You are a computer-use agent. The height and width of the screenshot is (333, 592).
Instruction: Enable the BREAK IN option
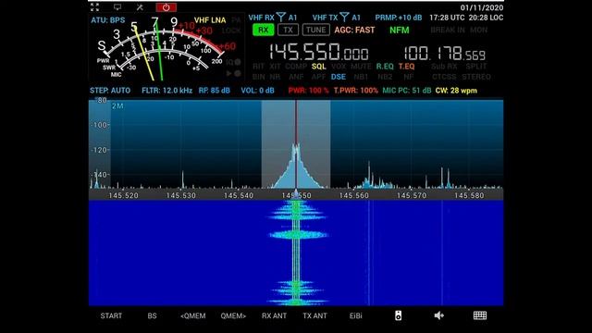click(x=448, y=30)
